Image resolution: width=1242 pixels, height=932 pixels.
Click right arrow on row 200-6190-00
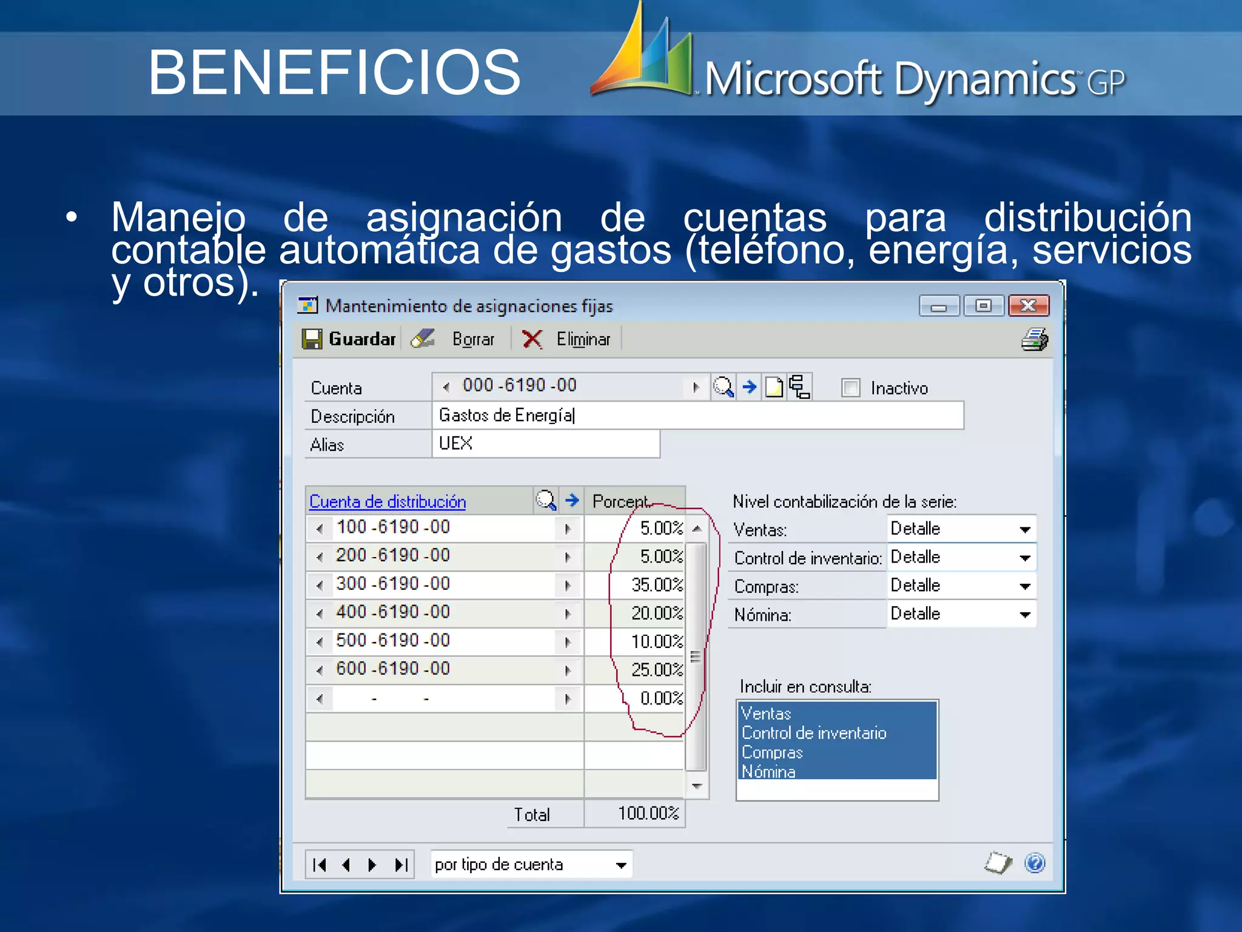568,557
